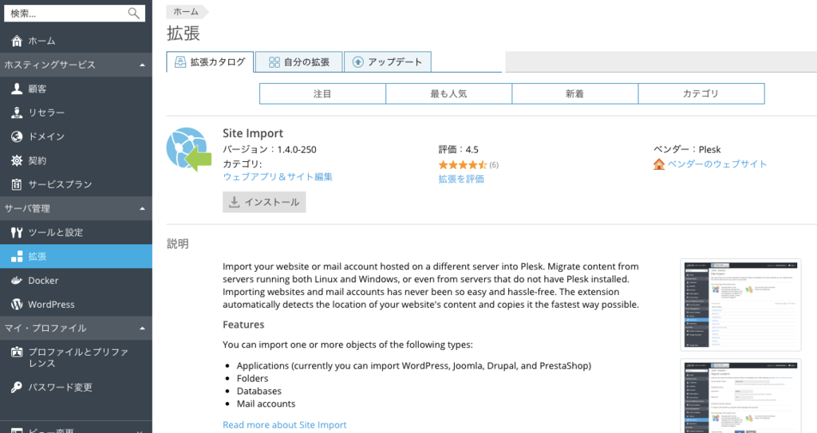Click the search magnifier icon

(133, 14)
